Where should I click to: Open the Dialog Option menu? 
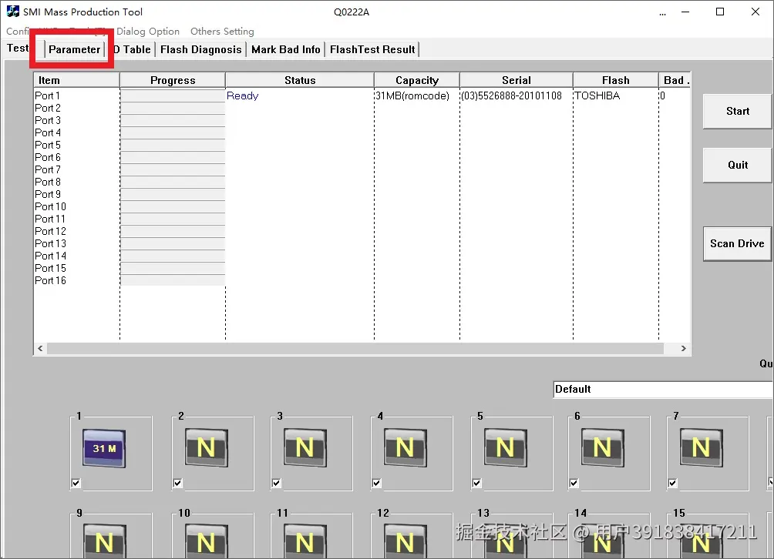148,31
